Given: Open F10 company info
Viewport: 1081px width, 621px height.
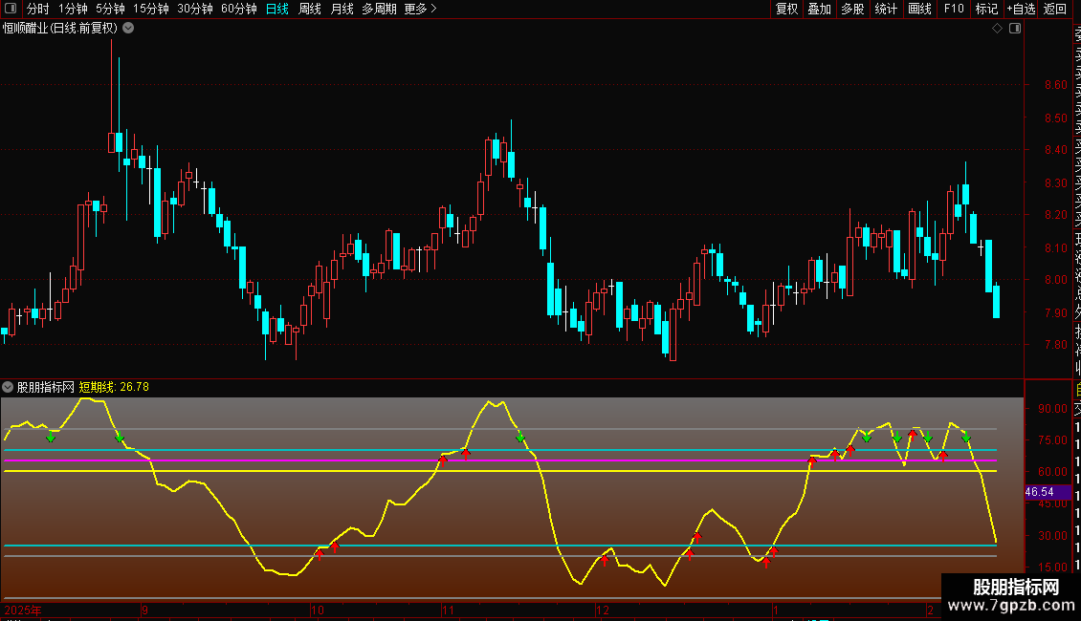Looking at the screenshot, I should point(954,9).
